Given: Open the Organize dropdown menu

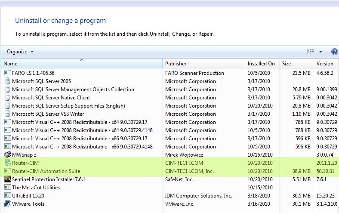Looking at the screenshot, I should [20, 52].
